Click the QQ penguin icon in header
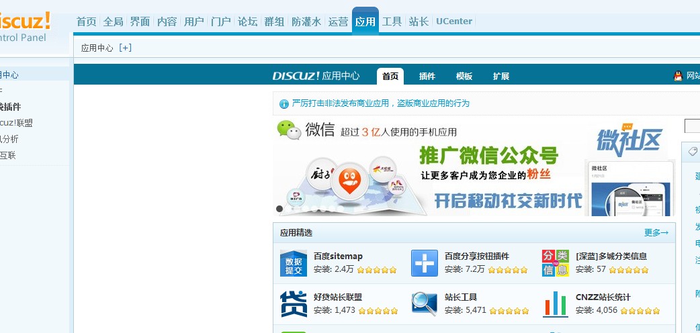This screenshot has width=700, height=333. [678, 76]
